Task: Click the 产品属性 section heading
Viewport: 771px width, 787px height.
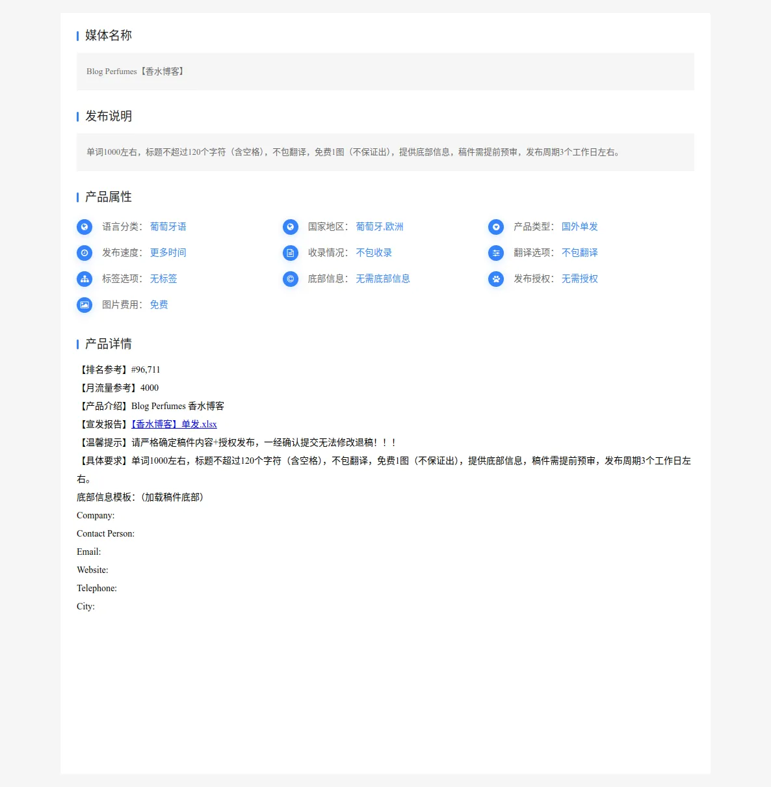Action: (x=109, y=196)
